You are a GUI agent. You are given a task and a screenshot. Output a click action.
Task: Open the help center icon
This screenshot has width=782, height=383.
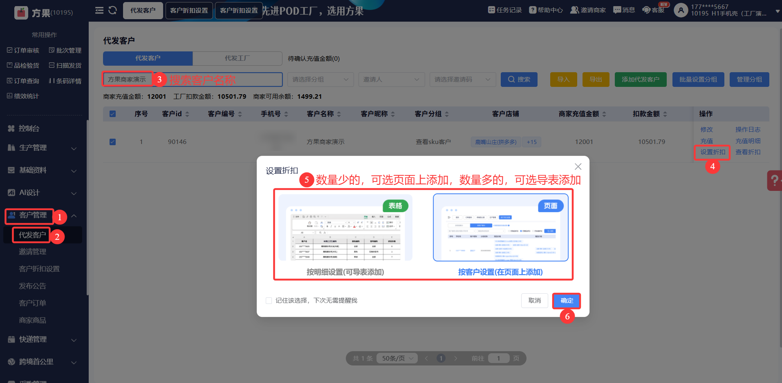point(532,10)
